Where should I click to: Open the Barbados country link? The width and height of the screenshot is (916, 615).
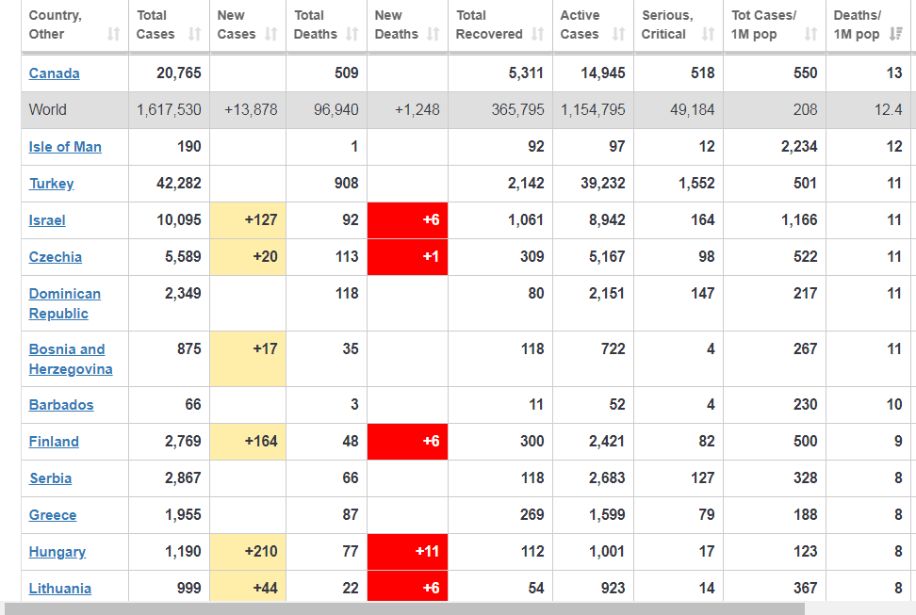click(x=61, y=405)
